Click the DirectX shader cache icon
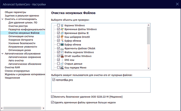The image size is (181, 111). click(62, 37)
